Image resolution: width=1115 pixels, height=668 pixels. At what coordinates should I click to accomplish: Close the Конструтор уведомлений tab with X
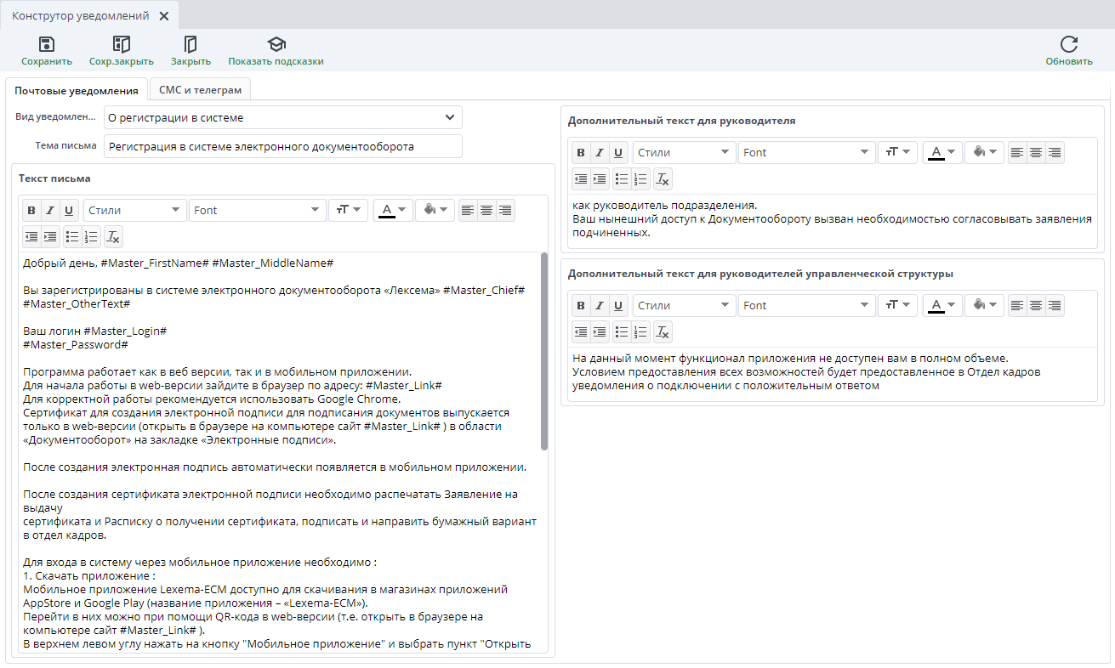[x=164, y=16]
